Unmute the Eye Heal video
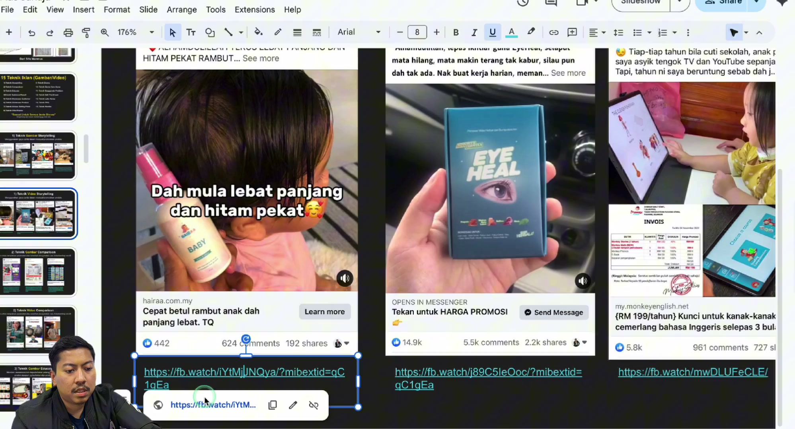The width and height of the screenshot is (795, 429). point(583,281)
